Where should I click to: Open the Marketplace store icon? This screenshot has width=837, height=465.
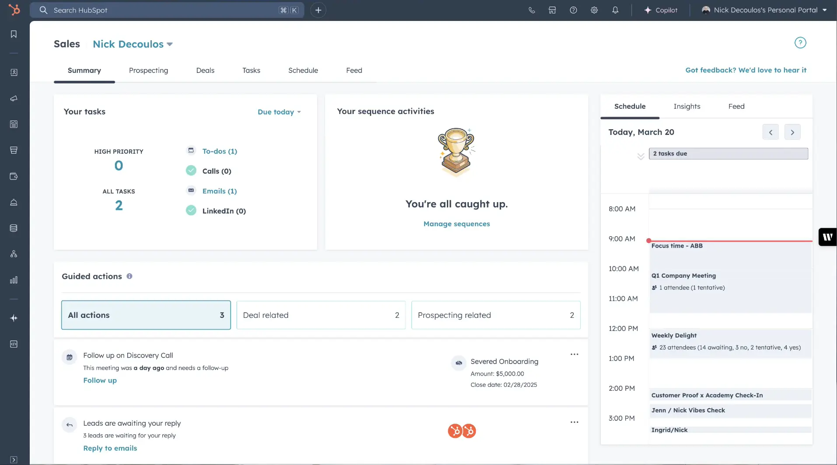point(552,10)
